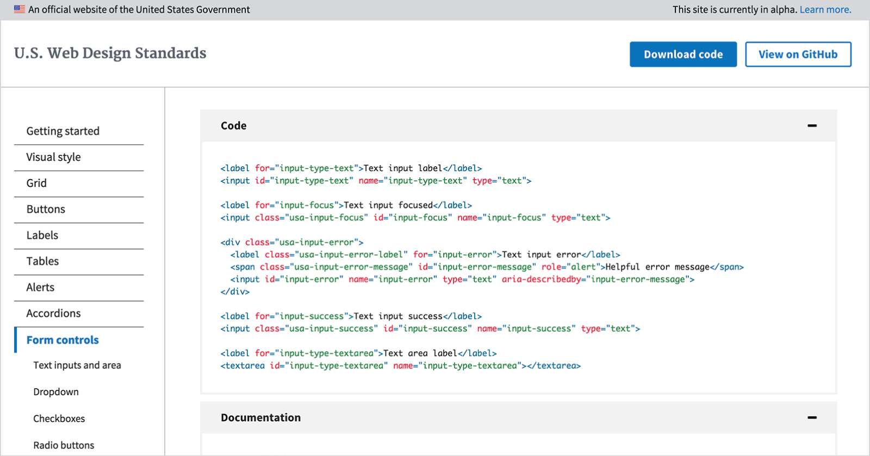
Task: Click the Code accordion header
Action: tap(233, 126)
